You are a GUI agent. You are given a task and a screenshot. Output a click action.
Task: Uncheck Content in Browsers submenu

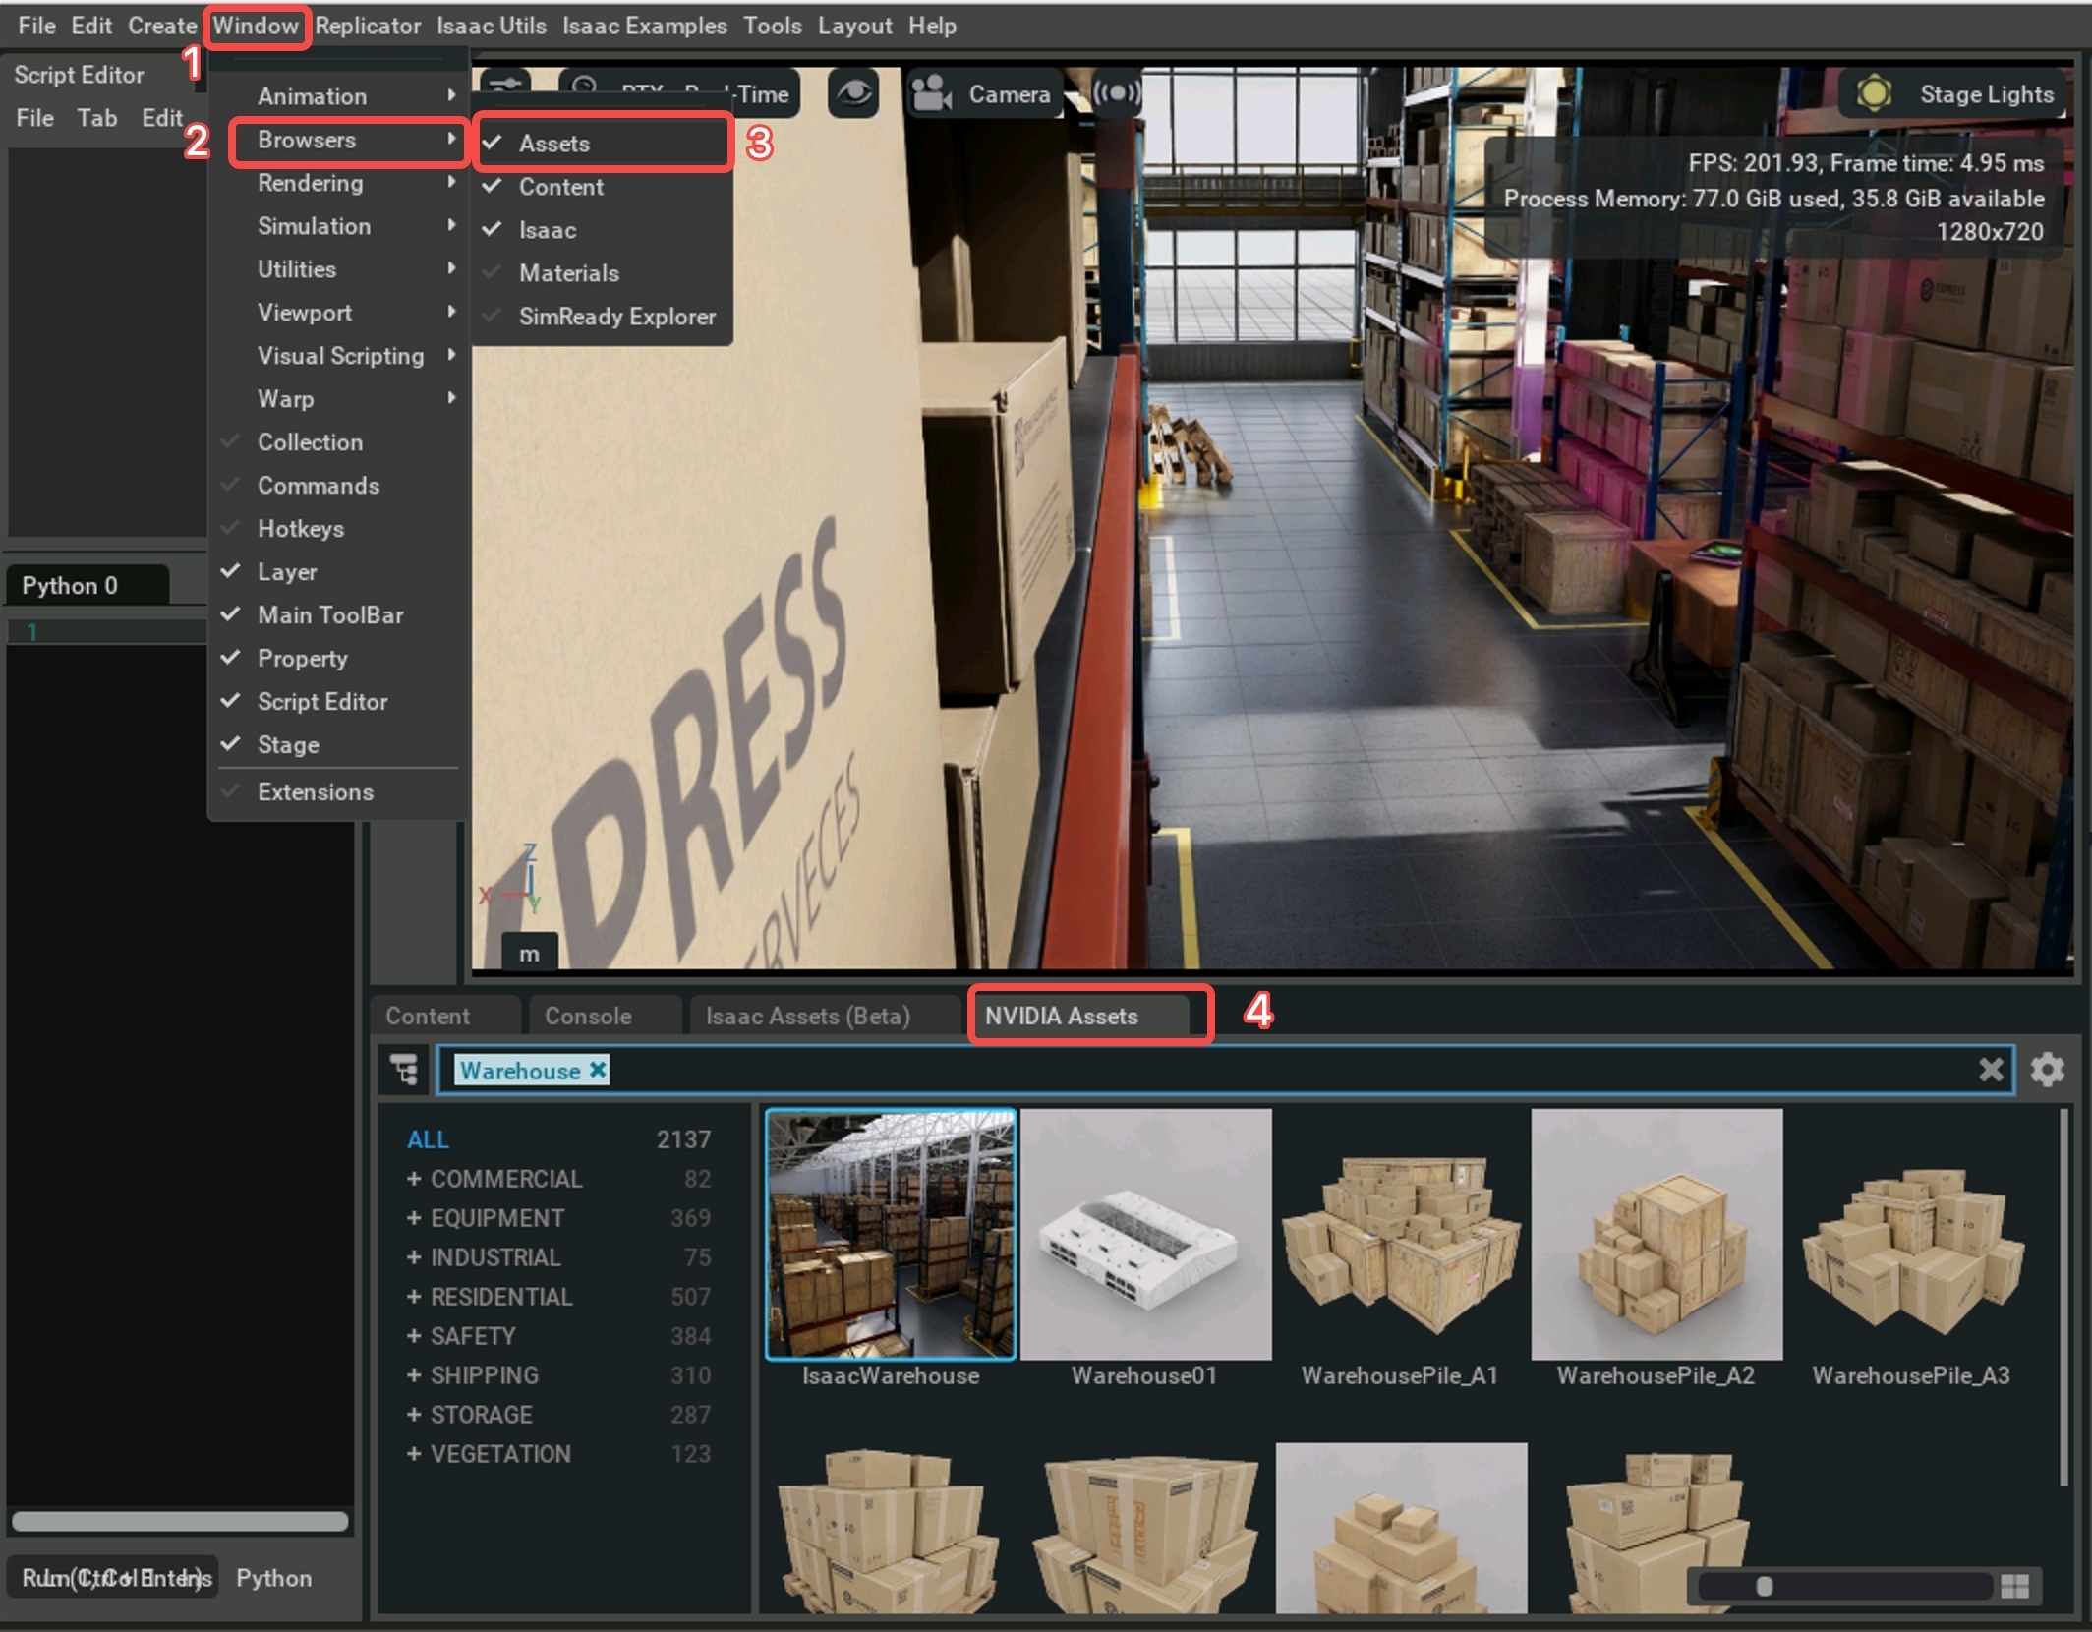(560, 187)
